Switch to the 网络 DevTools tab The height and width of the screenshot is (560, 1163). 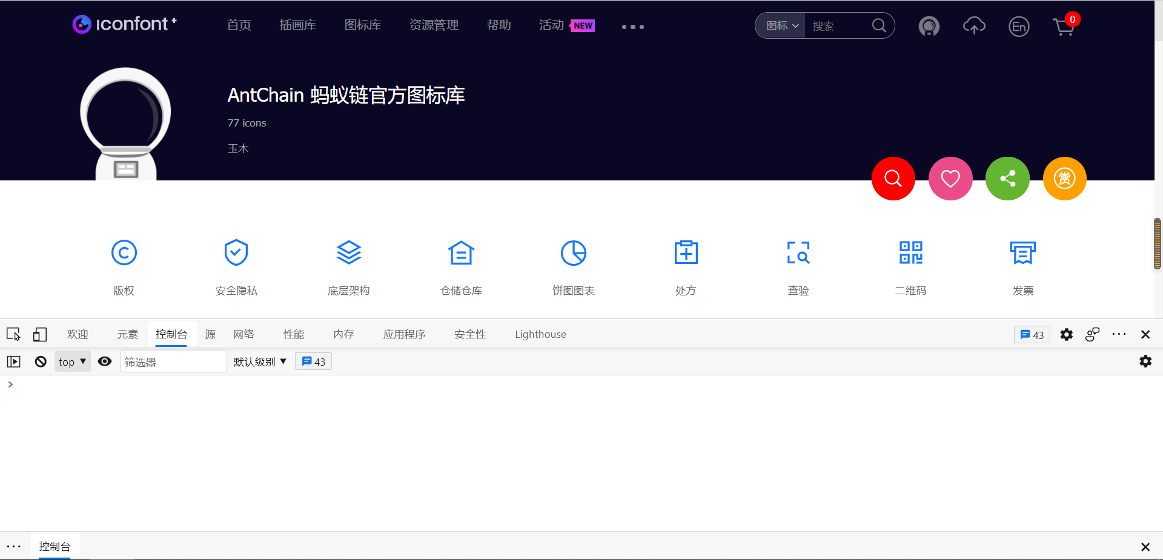[x=244, y=335]
